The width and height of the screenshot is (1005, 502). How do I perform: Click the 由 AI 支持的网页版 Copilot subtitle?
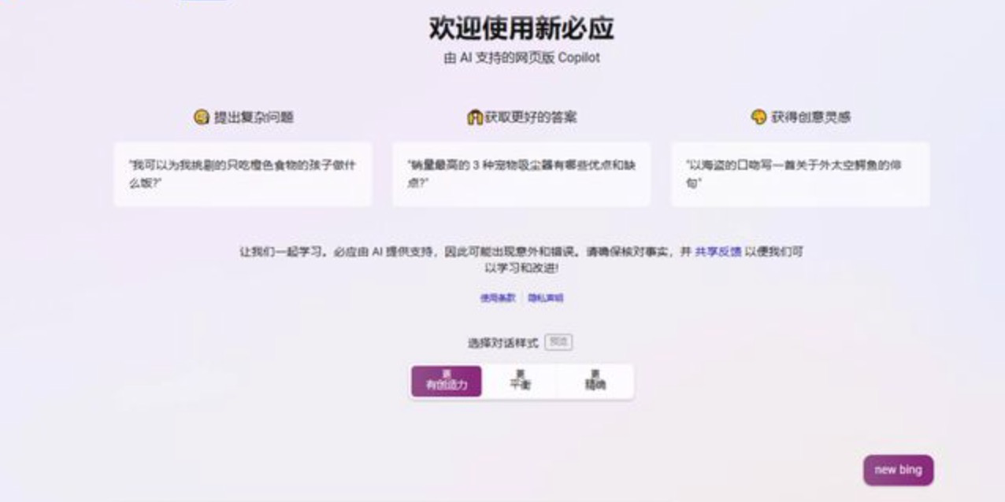(x=521, y=58)
